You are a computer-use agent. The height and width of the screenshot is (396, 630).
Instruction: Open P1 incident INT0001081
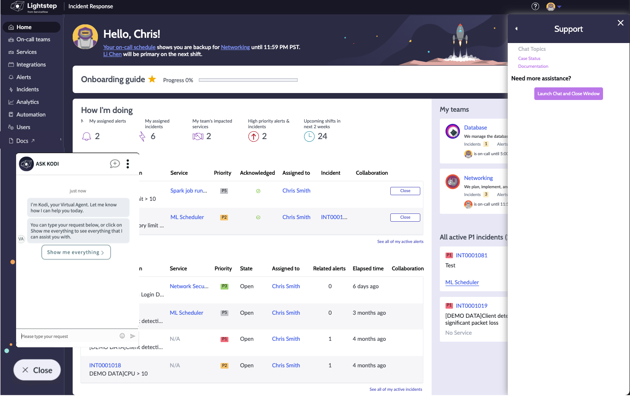pos(472,256)
